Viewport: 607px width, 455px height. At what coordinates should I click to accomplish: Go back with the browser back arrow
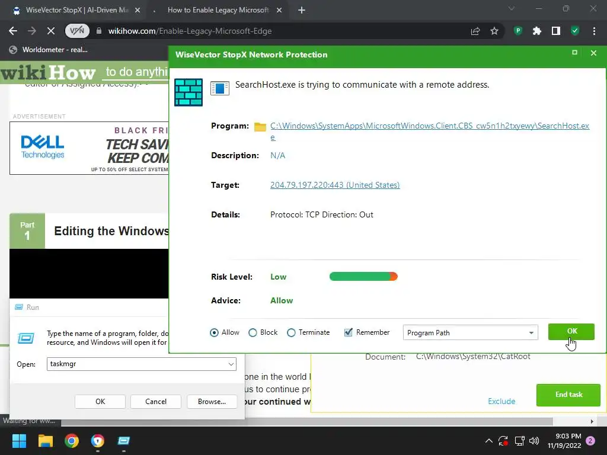[13, 31]
